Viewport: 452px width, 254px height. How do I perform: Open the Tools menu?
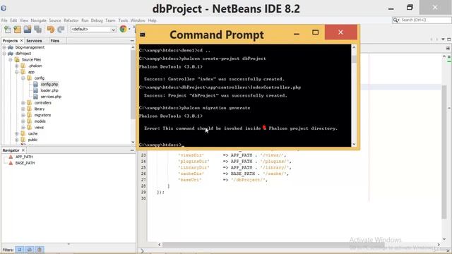123,20
